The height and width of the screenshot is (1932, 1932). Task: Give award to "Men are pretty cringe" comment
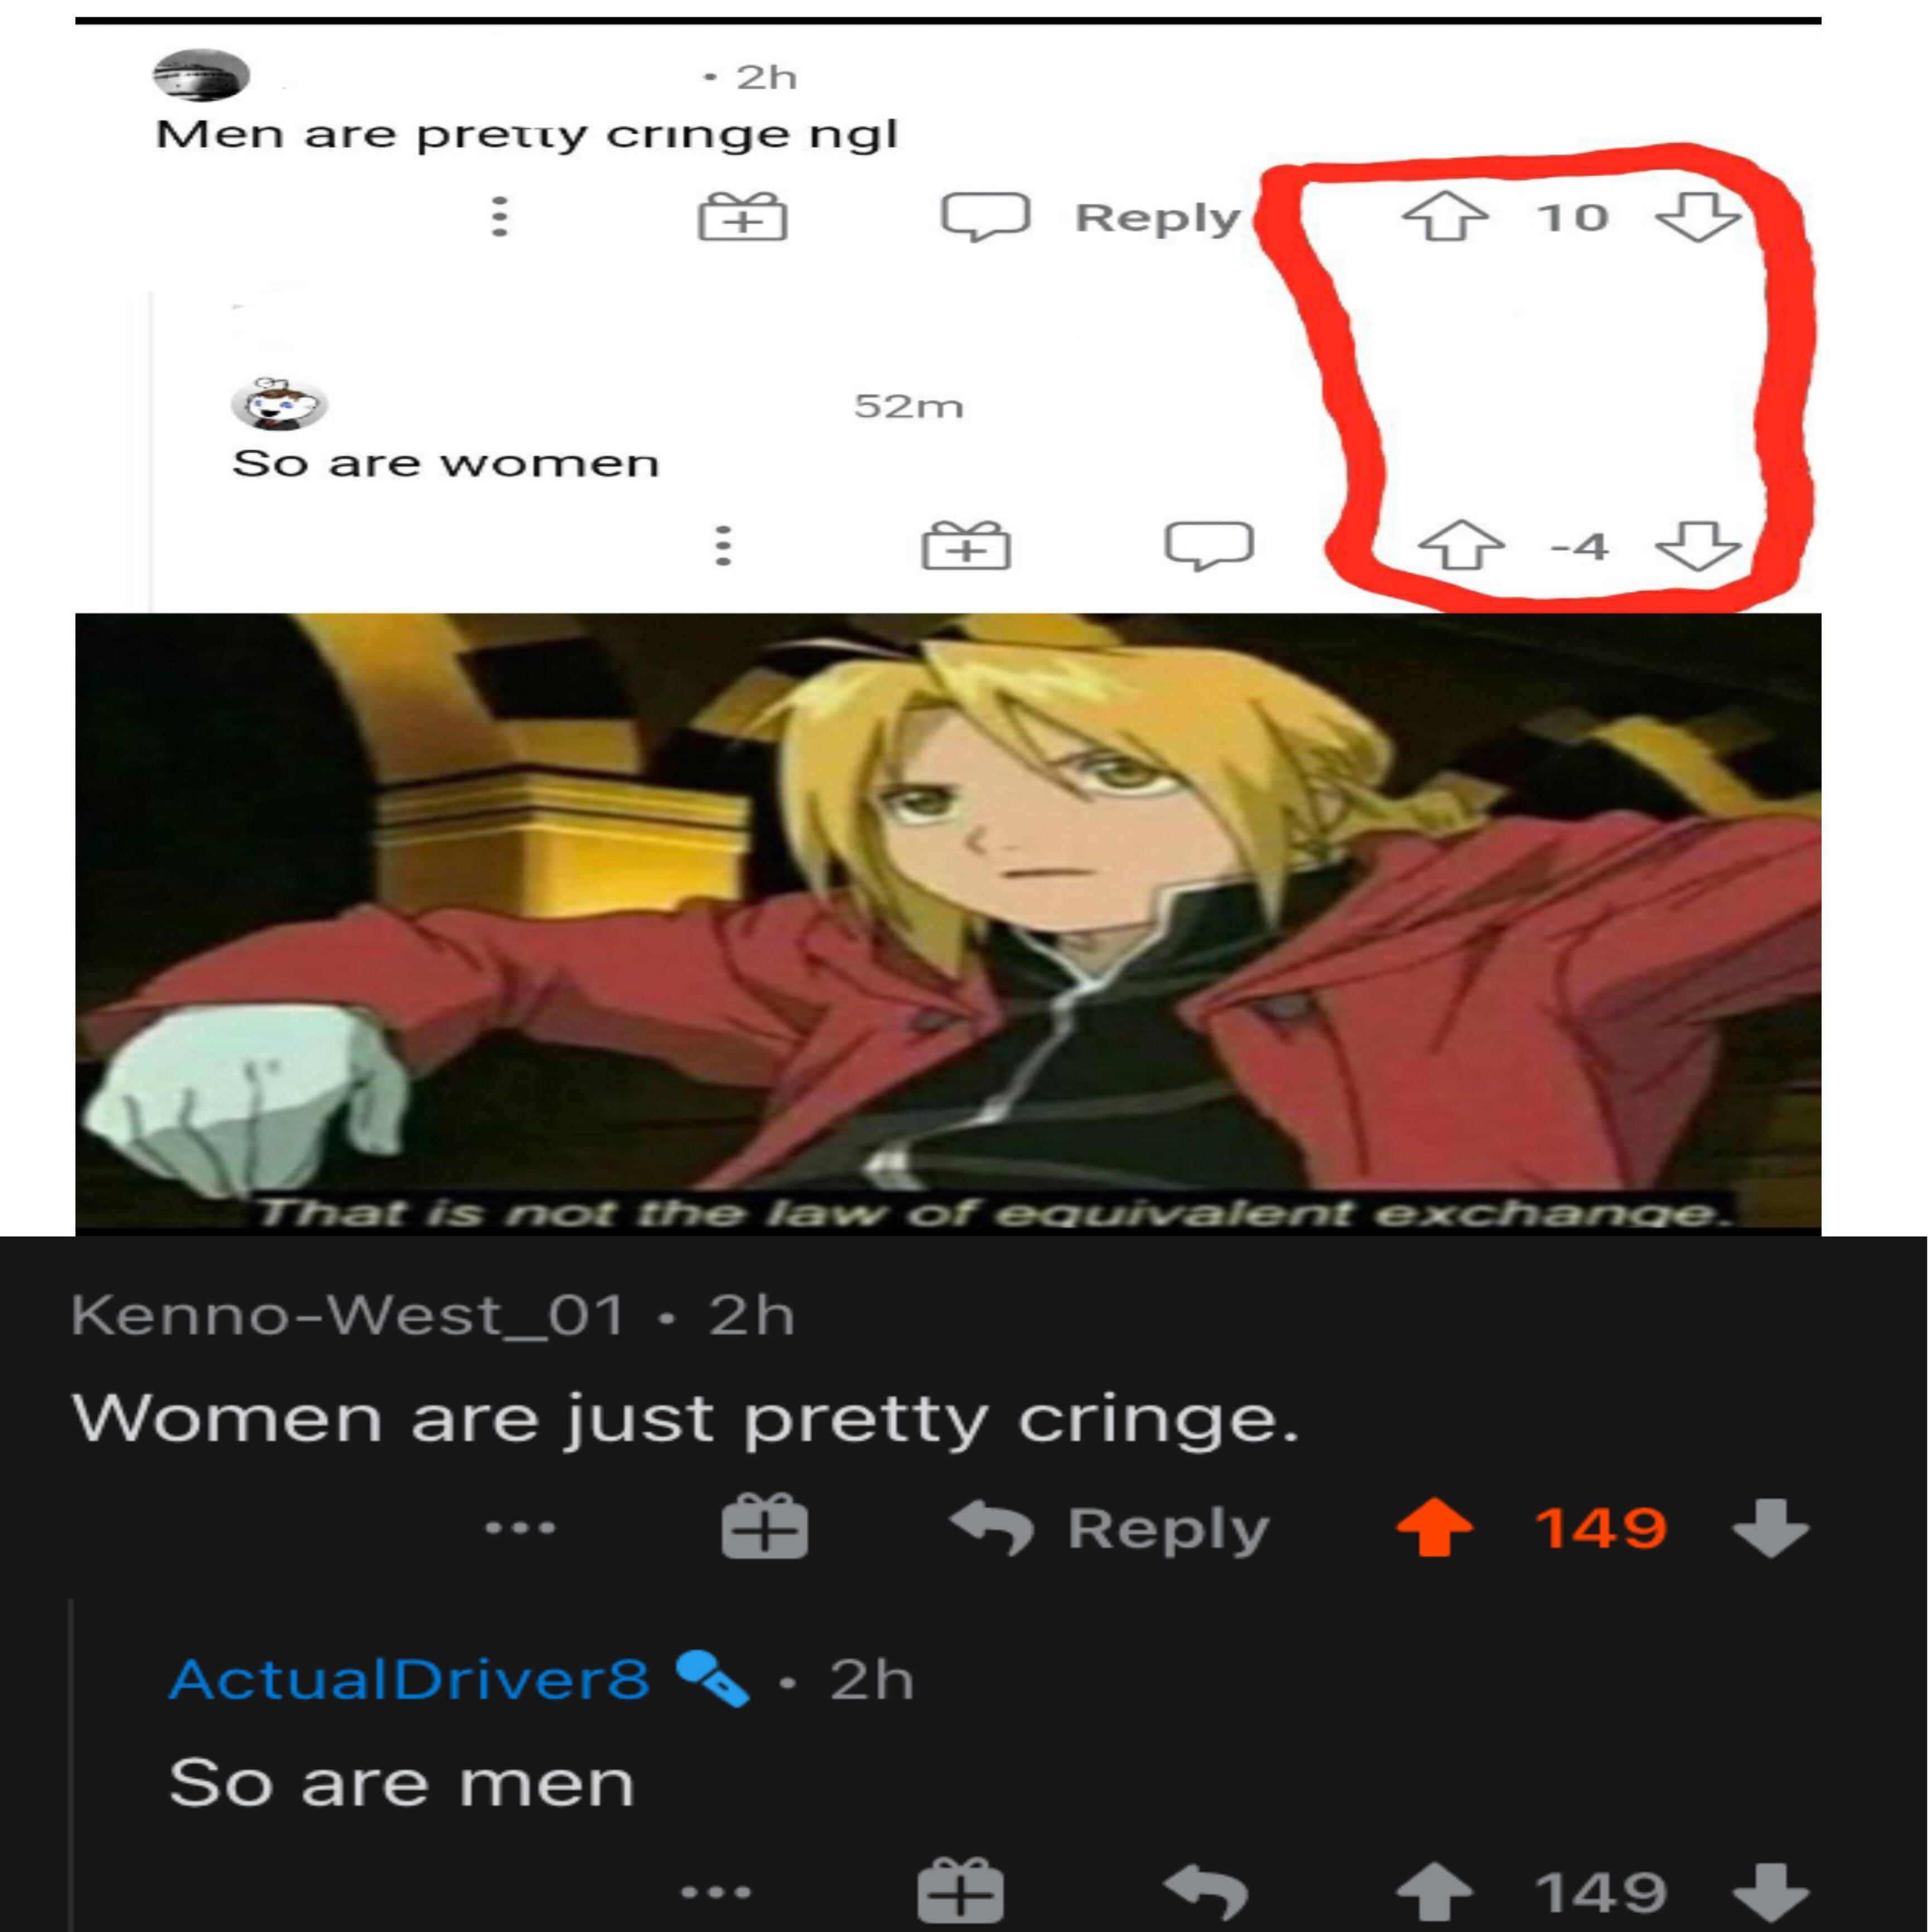(742, 216)
